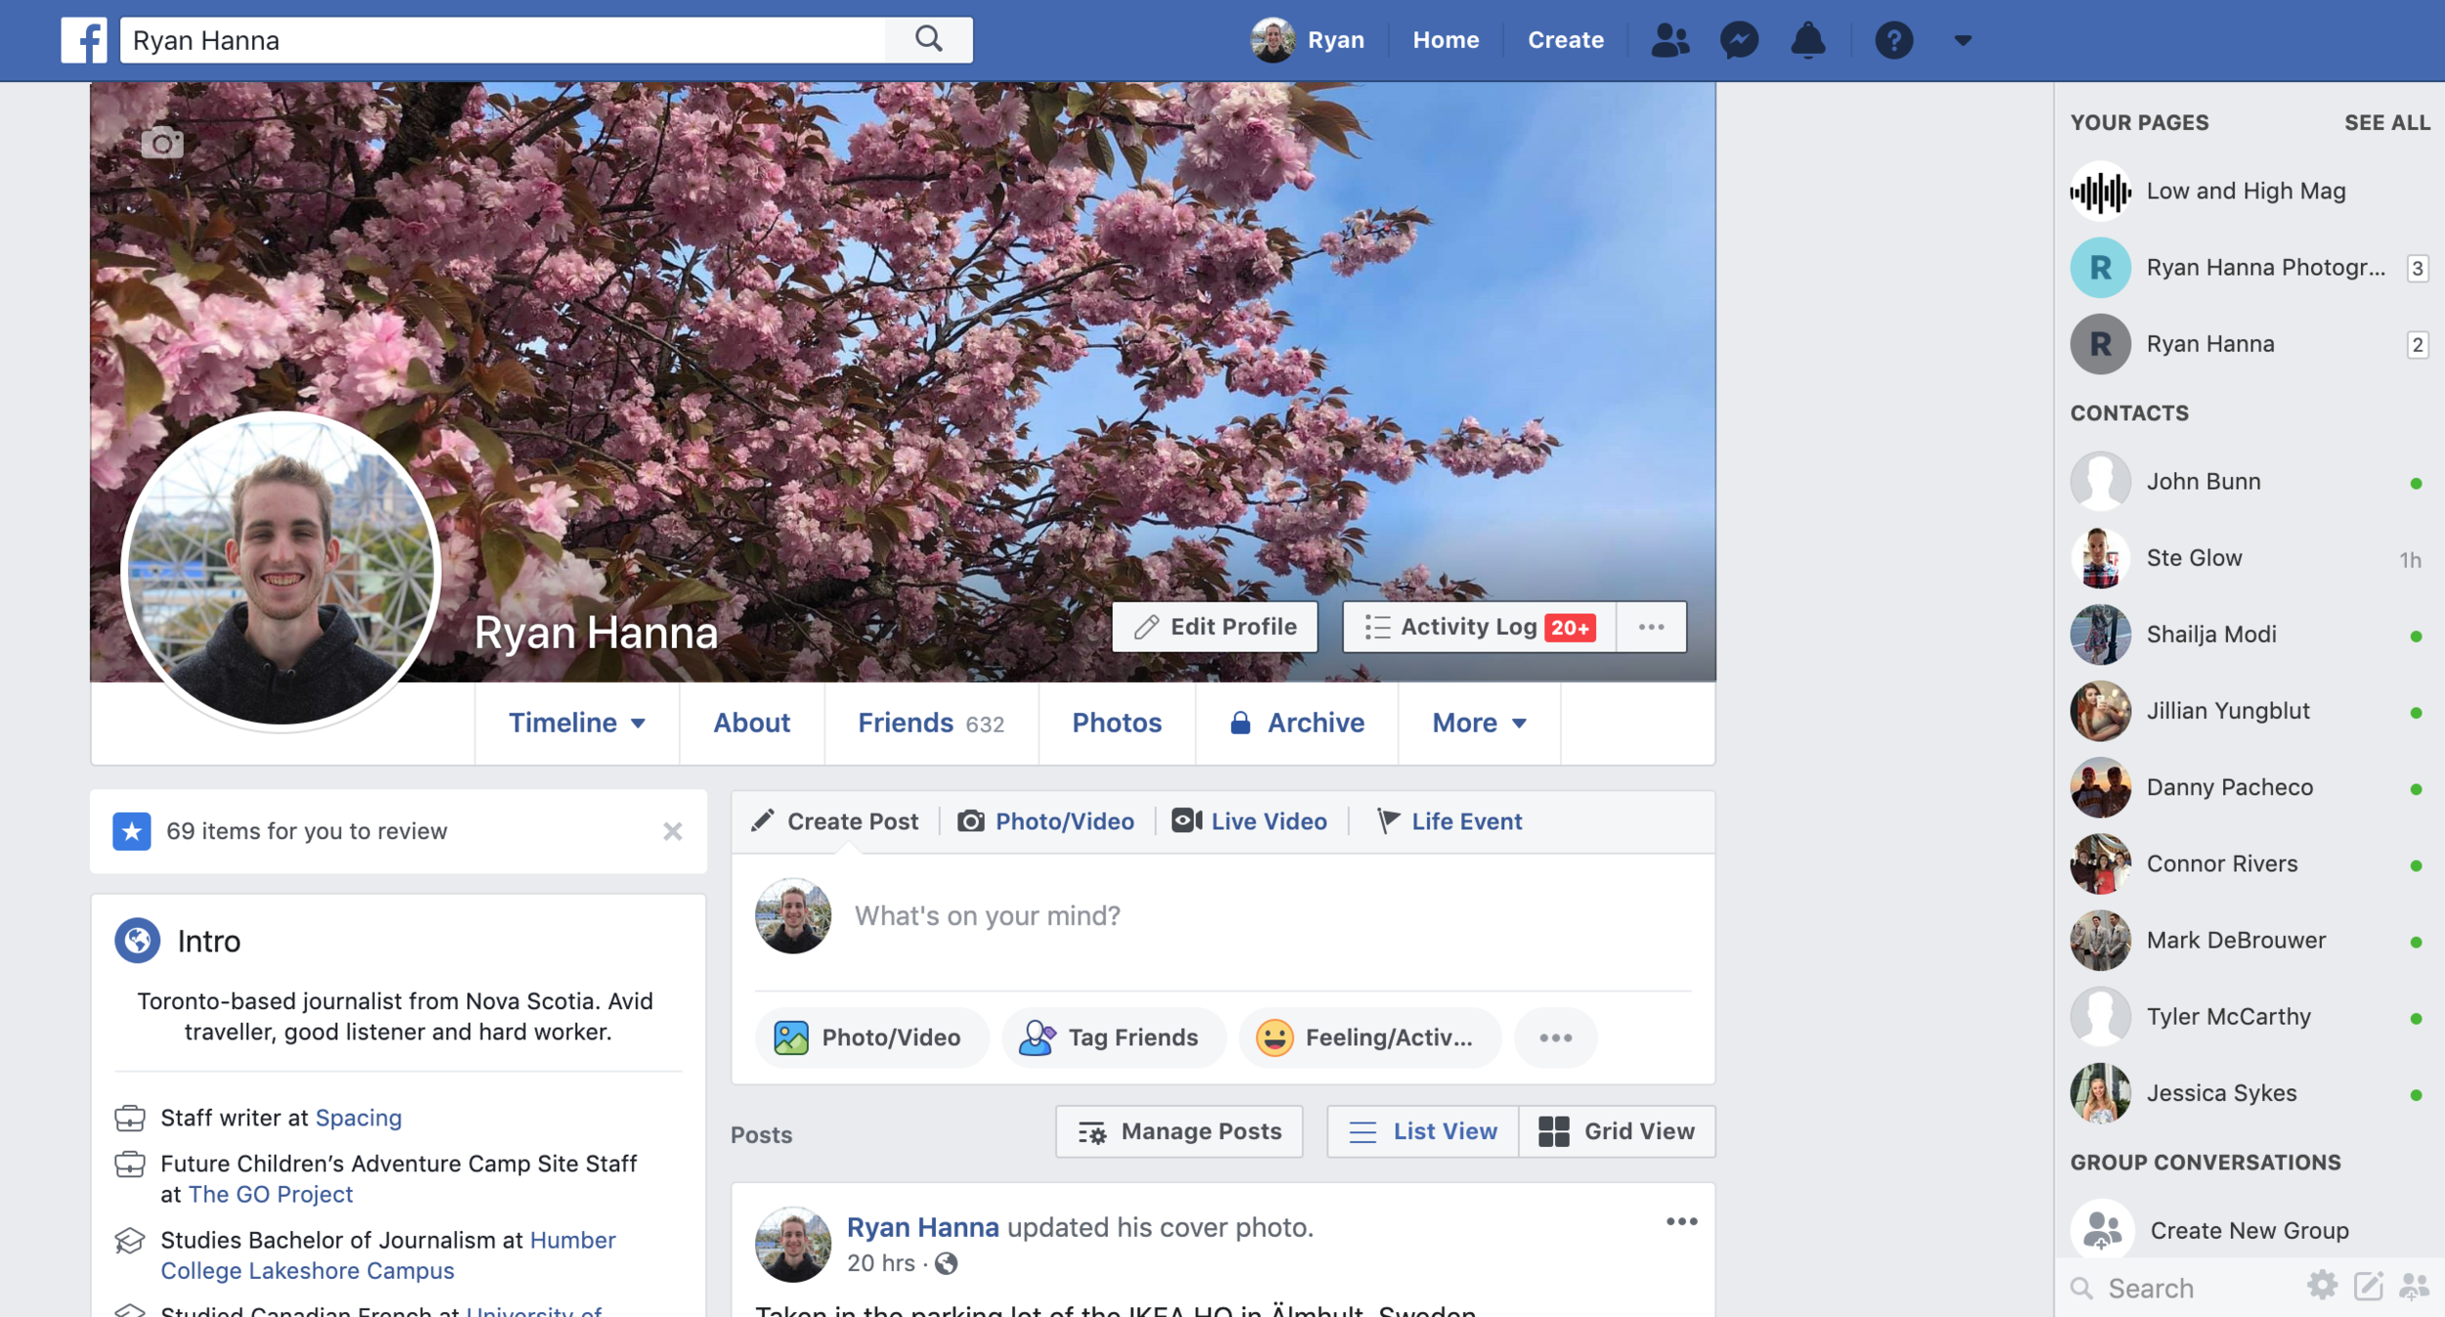Click the Feeling/Activity button
This screenshot has width=2445, height=1317.
pyautogui.click(x=1370, y=1037)
